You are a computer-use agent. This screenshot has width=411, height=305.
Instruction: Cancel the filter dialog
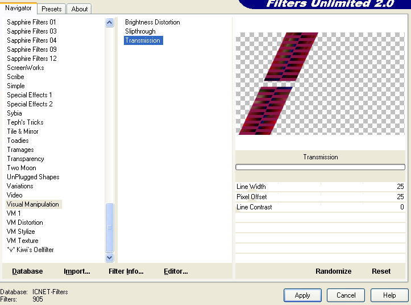tap(346, 295)
